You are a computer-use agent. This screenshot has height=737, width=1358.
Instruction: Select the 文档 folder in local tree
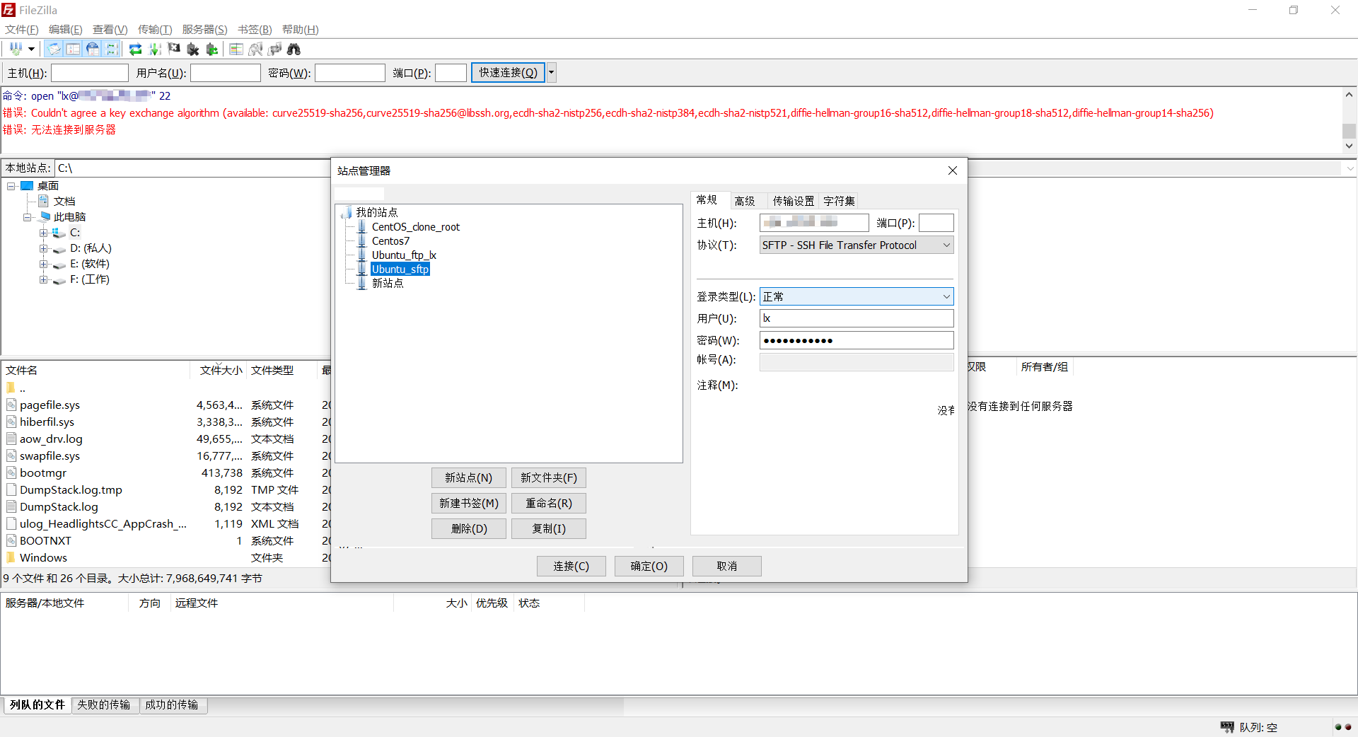[x=64, y=202]
